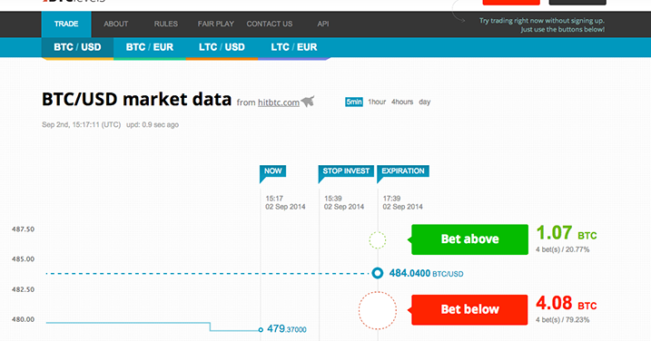
Task: Click the 4.08 BTC below pool amount
Action: pyautogui.click(x=567, y=304)
